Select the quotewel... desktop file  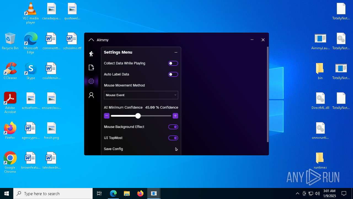click(72, 11)
